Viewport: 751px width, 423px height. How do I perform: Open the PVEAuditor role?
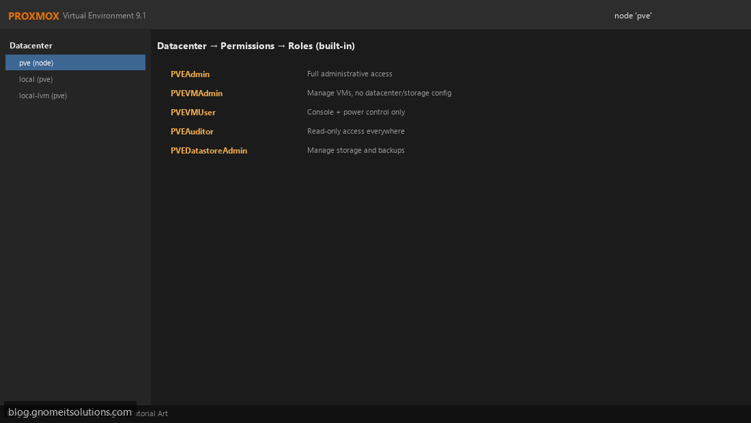click(192, 132)
